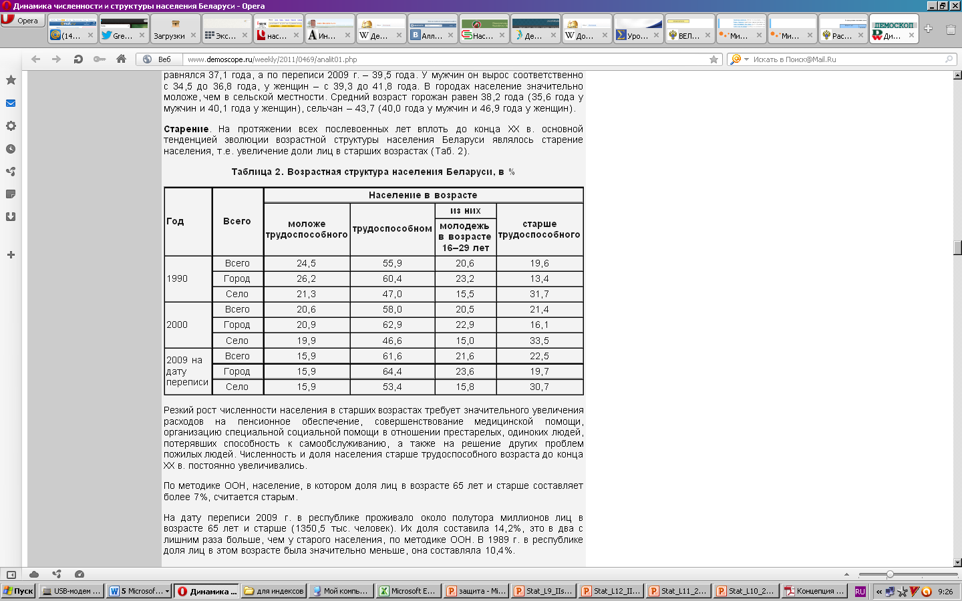The height and width of the screenshot is (601, 962).
Task: Click the scroll down arrow
Action: [x=957, y=562]
